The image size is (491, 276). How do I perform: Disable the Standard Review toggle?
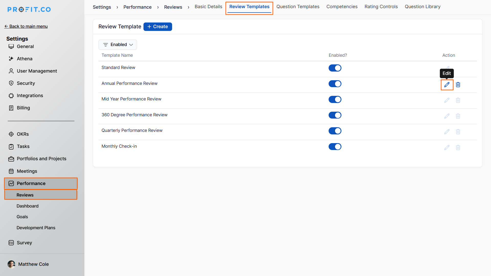[x=335, y=68]
